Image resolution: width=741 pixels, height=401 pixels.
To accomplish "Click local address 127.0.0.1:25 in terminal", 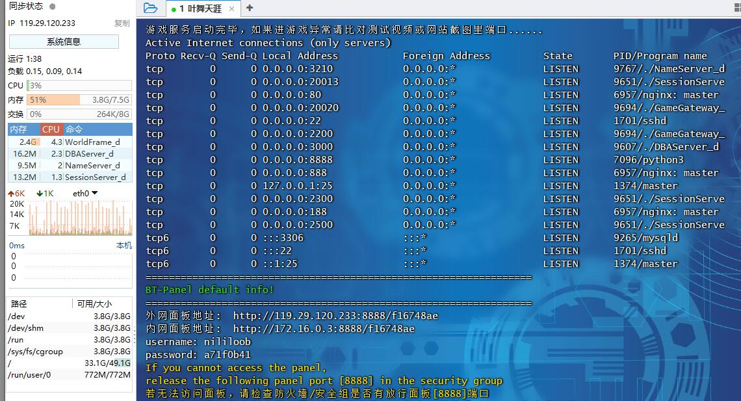I will pos(298,186).
